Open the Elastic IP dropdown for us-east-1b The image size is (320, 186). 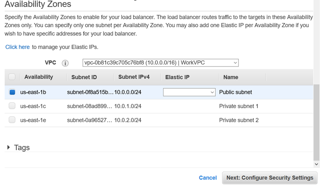click(x=189, y=92)
